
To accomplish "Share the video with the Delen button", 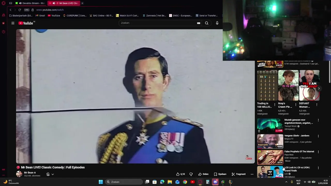I will pyautogui.click(x=203, y=174).
